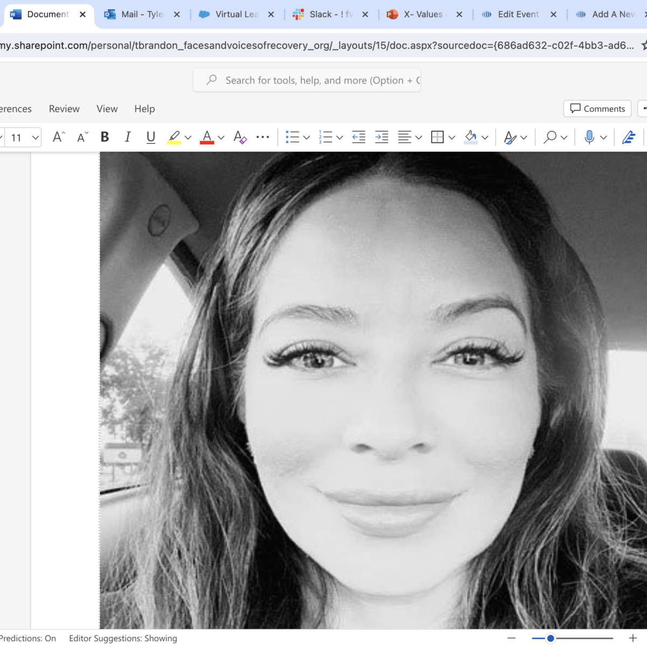Apply the red font color
This screenshot has height=647, width=647.
(207, 137)
